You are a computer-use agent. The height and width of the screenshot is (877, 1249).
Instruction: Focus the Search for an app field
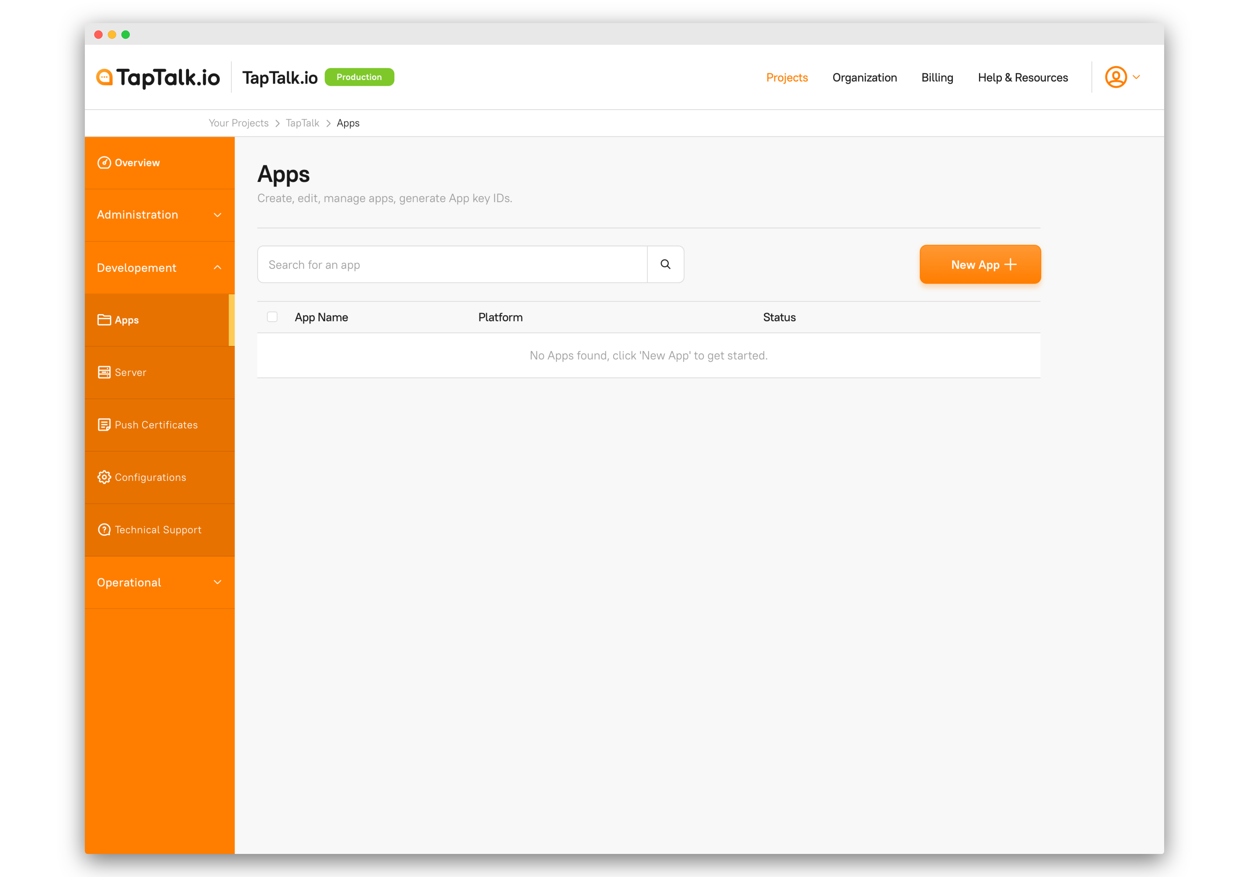click(452, 264)
